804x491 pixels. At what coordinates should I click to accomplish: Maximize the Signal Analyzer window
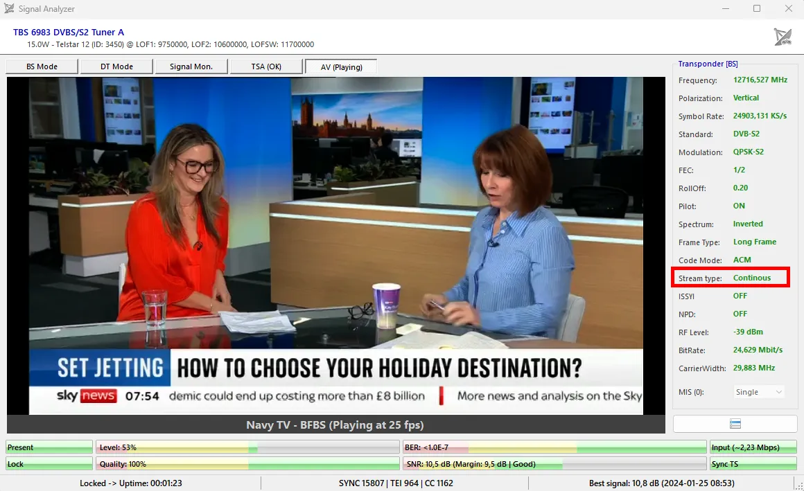coord(757,9)
